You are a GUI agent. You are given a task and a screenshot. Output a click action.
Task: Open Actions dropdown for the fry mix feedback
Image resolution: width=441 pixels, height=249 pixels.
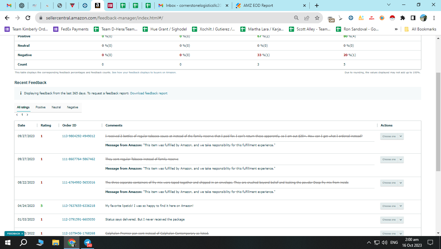click(392, 183)
